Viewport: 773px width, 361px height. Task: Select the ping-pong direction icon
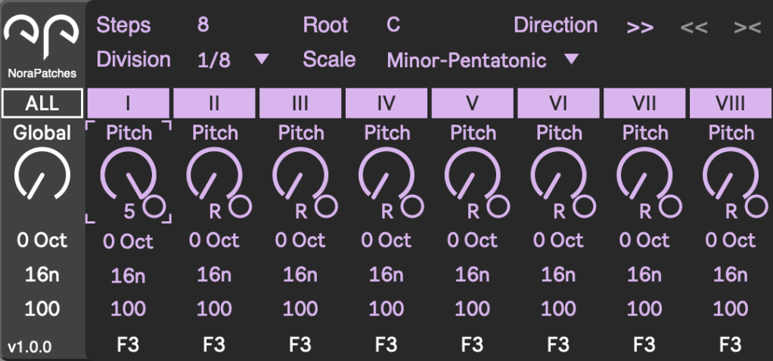[747, 27]
